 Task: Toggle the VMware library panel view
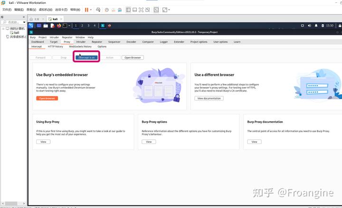[x=128, y=10]
